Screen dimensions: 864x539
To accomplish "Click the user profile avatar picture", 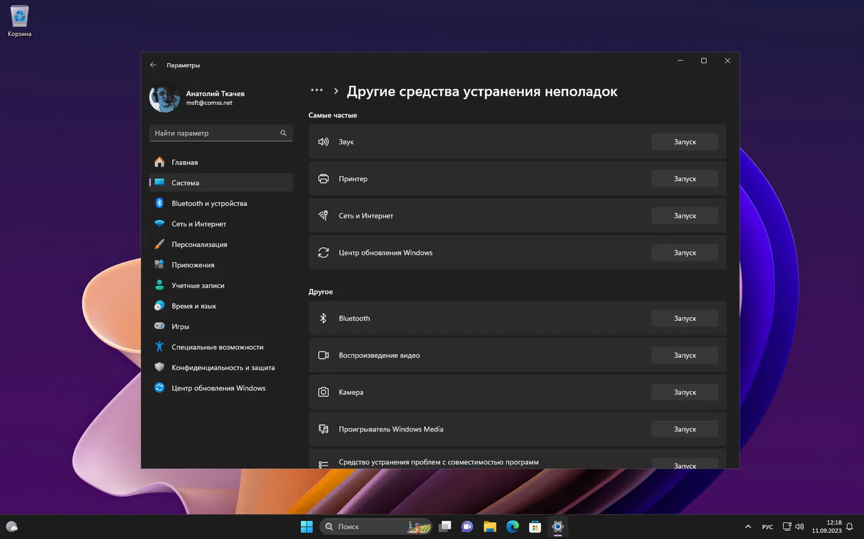I will 165,98.
